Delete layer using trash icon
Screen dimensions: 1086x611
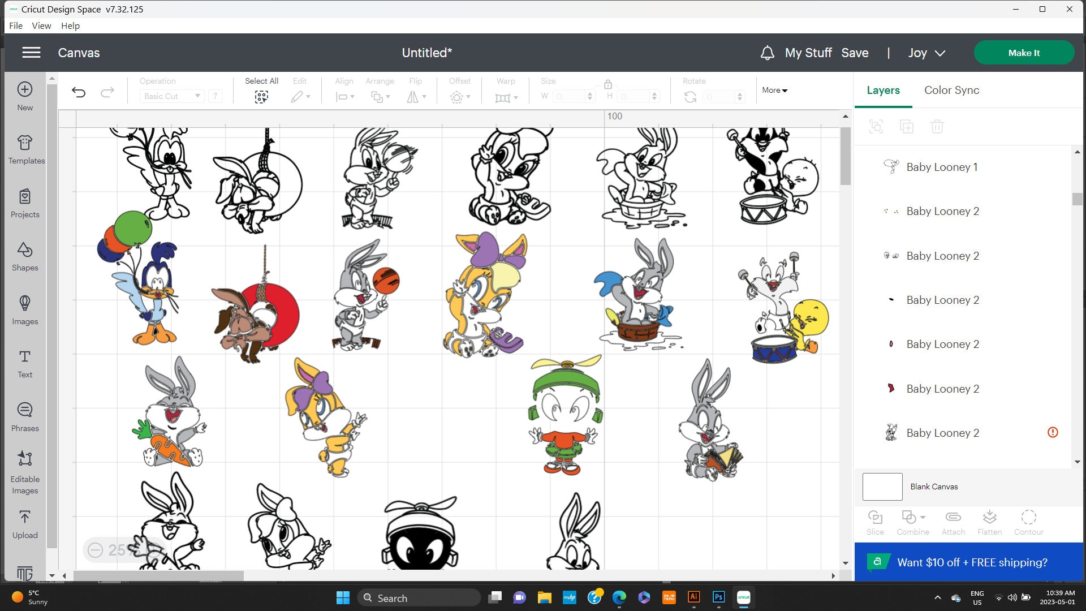click(x=937, y=126)
